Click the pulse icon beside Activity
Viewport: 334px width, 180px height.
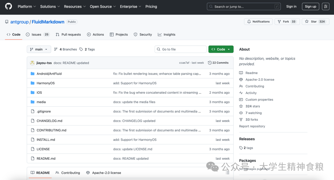(241, 93)
